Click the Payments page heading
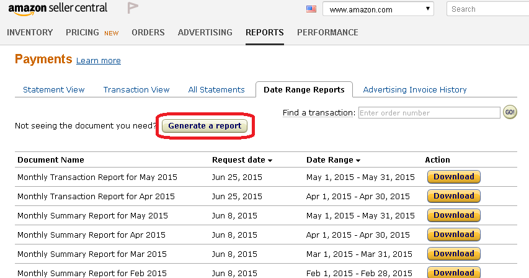 [43, 59]
